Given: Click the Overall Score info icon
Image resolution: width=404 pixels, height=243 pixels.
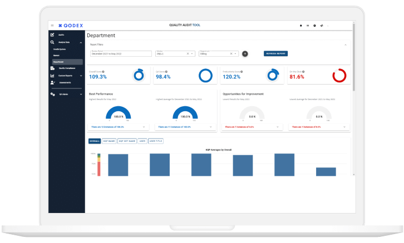Looking at the screenshot, I should click(x=104, y=72).
